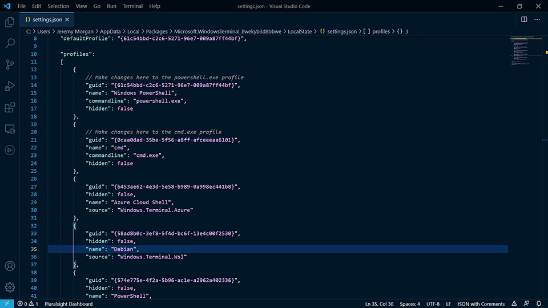
Task: Open the Selection menu
Action: pos(58,6)
